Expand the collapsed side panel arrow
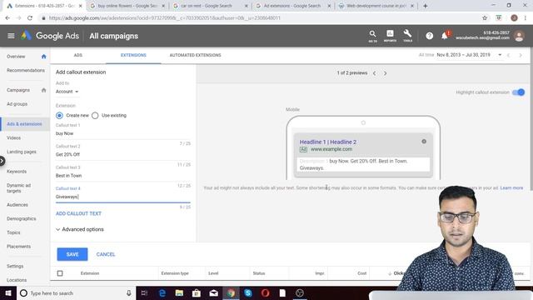533x300 pixels. click(2, 161)
